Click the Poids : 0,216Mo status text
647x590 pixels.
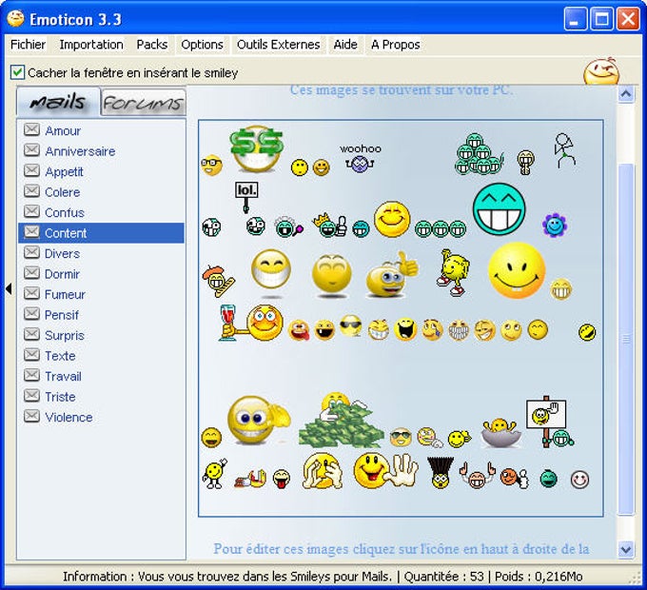point(539,576)
